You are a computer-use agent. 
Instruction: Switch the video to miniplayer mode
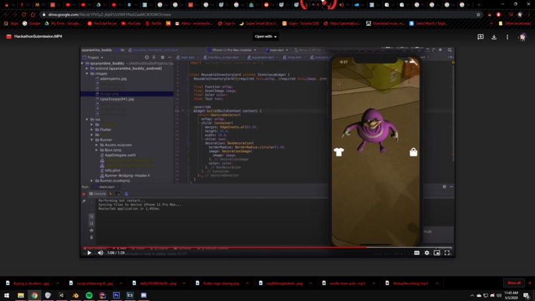click(437, 252)
